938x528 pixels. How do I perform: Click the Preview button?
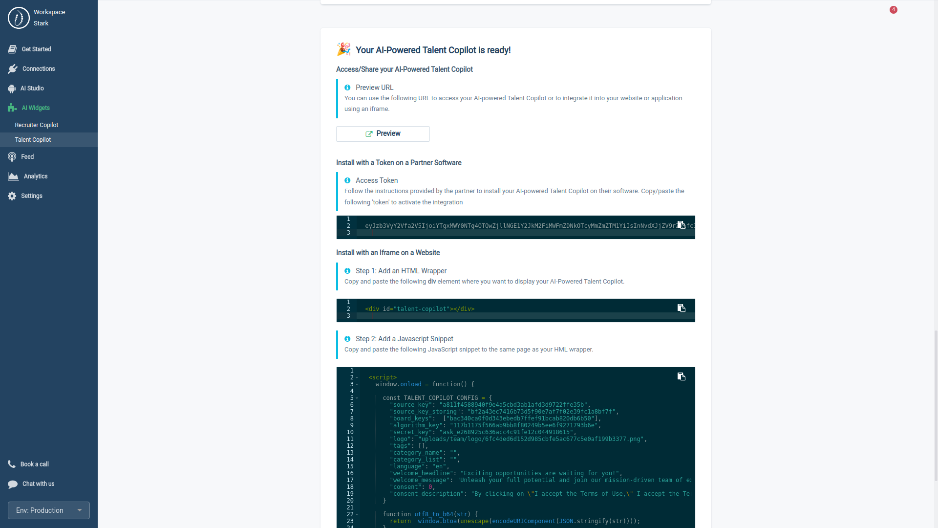pos(383,133)
